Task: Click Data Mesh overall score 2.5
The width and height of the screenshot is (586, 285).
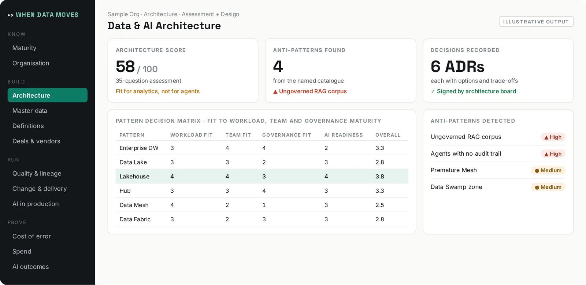Action: (380, 205)
